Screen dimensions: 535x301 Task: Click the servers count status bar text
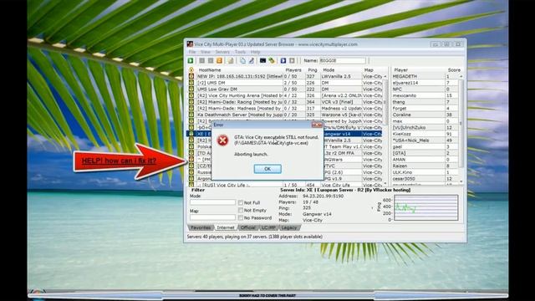click(254, 237)
